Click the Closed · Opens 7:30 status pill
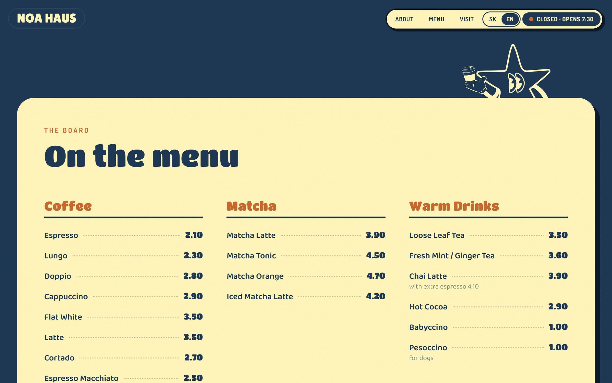This screenshot has height=383, width=612. pos(562,19)
